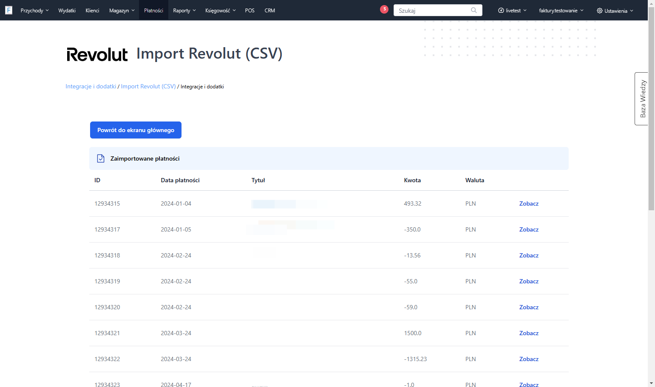Click Zobacz for payment 12934318

click(x=529, y=255)
